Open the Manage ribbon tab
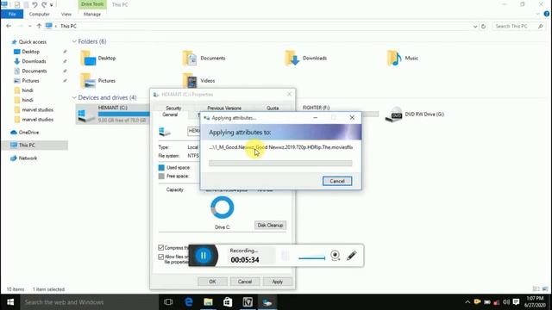552x310 pixels. (x=92, y=14)
